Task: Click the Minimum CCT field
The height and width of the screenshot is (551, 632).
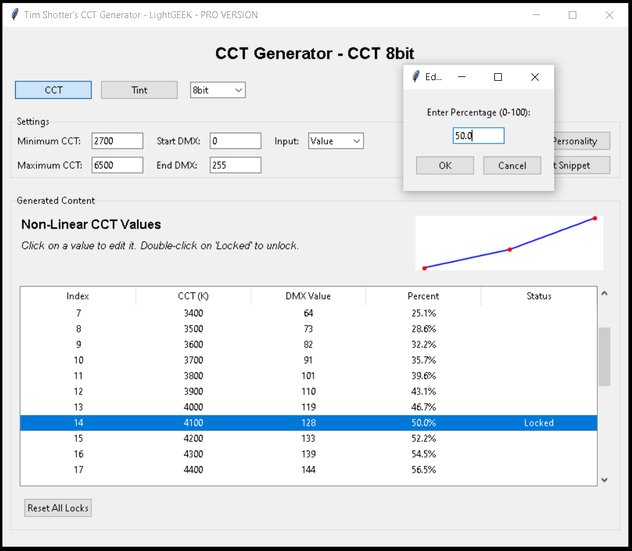Action: pos(117,141)
